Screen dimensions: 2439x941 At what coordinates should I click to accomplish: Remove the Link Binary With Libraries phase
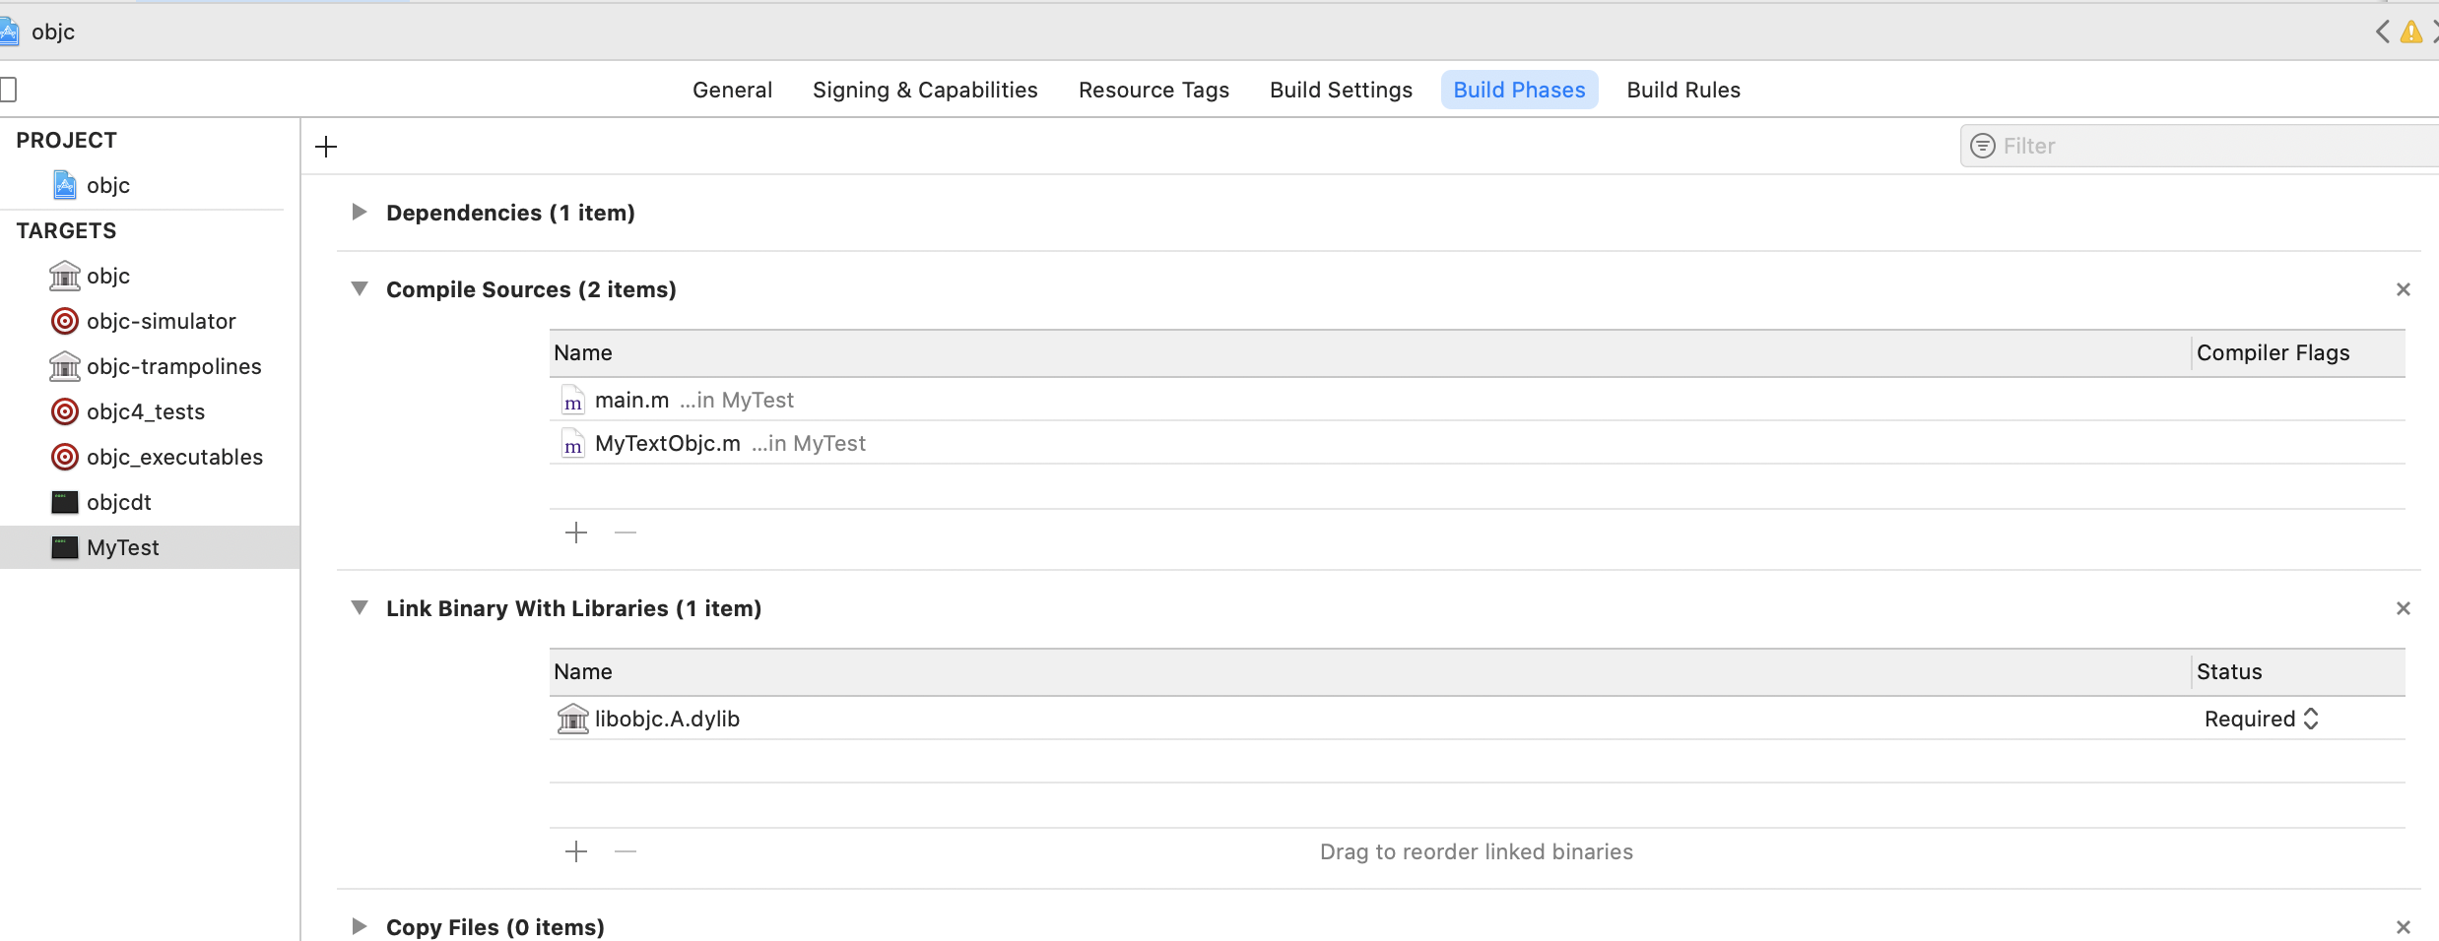point(2403,608)
